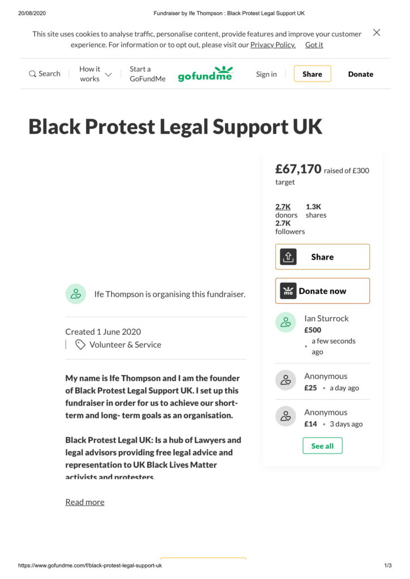Open the GoFundMe logo home link

tap(205, 74)
